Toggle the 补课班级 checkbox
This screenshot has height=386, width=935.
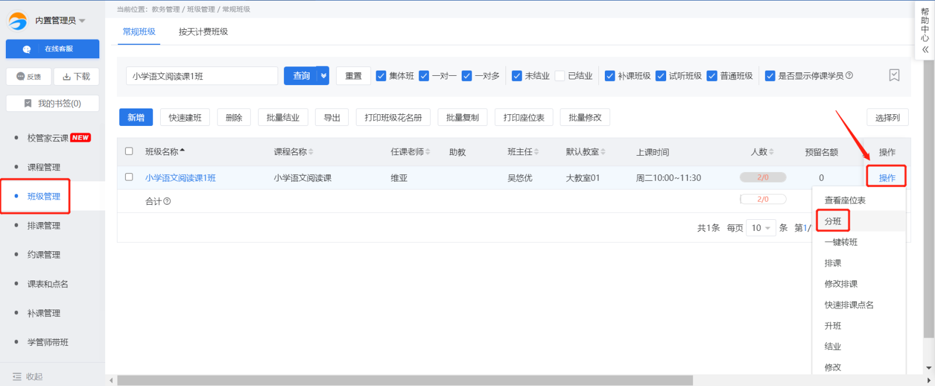tap(610, 76)
